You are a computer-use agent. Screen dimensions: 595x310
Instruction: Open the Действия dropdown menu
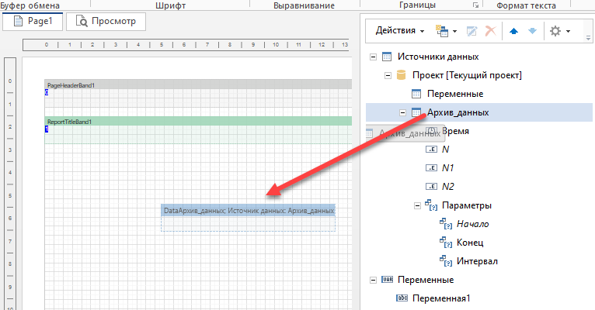(x=399, y=31)
